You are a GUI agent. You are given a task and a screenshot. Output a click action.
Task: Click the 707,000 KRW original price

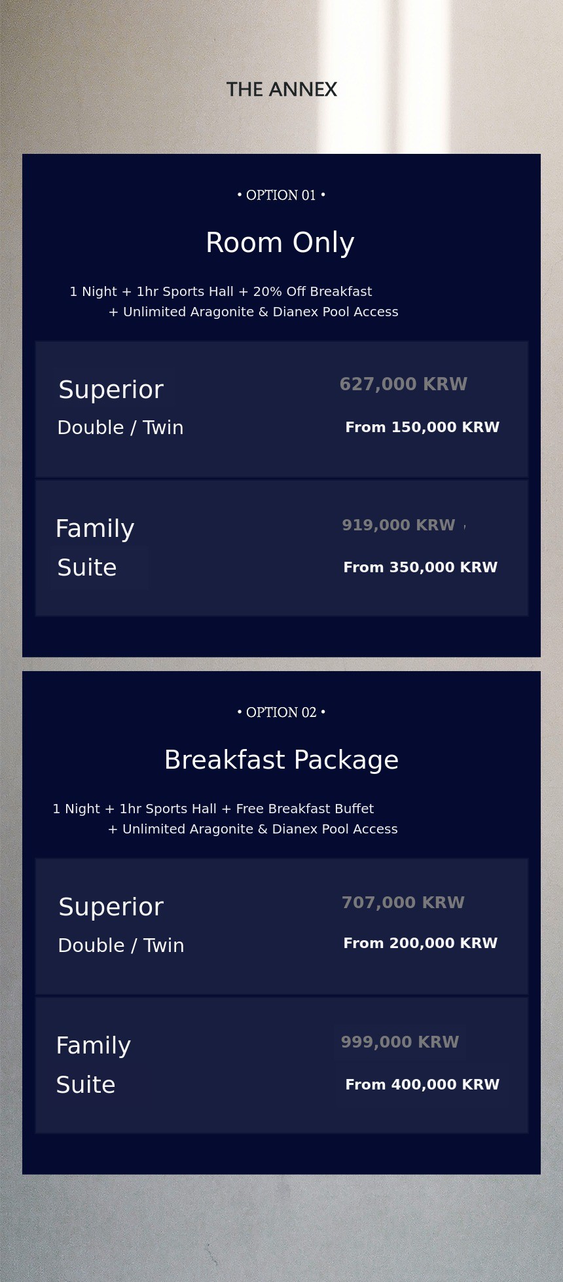(x=403, y=903)
